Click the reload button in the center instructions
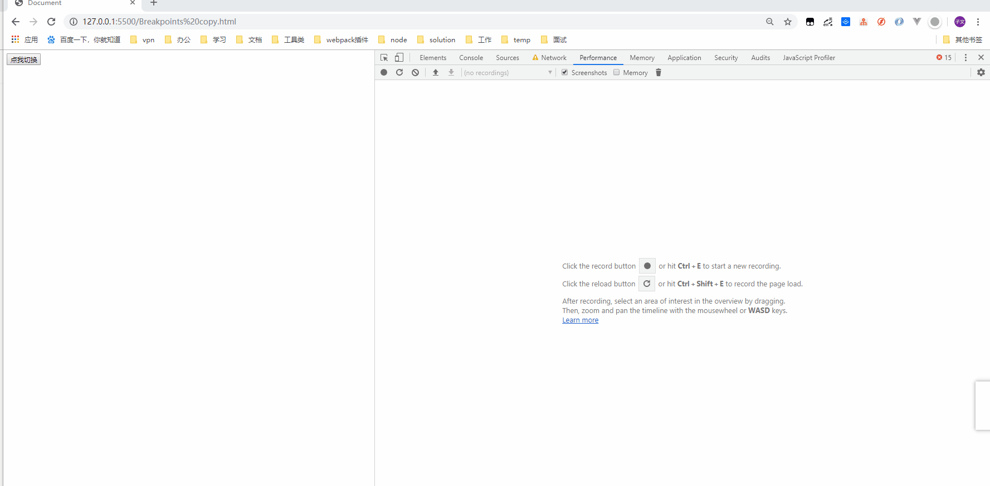Viewport: 990px width, 486px height. pyautogui.click(x=646, y=284)
